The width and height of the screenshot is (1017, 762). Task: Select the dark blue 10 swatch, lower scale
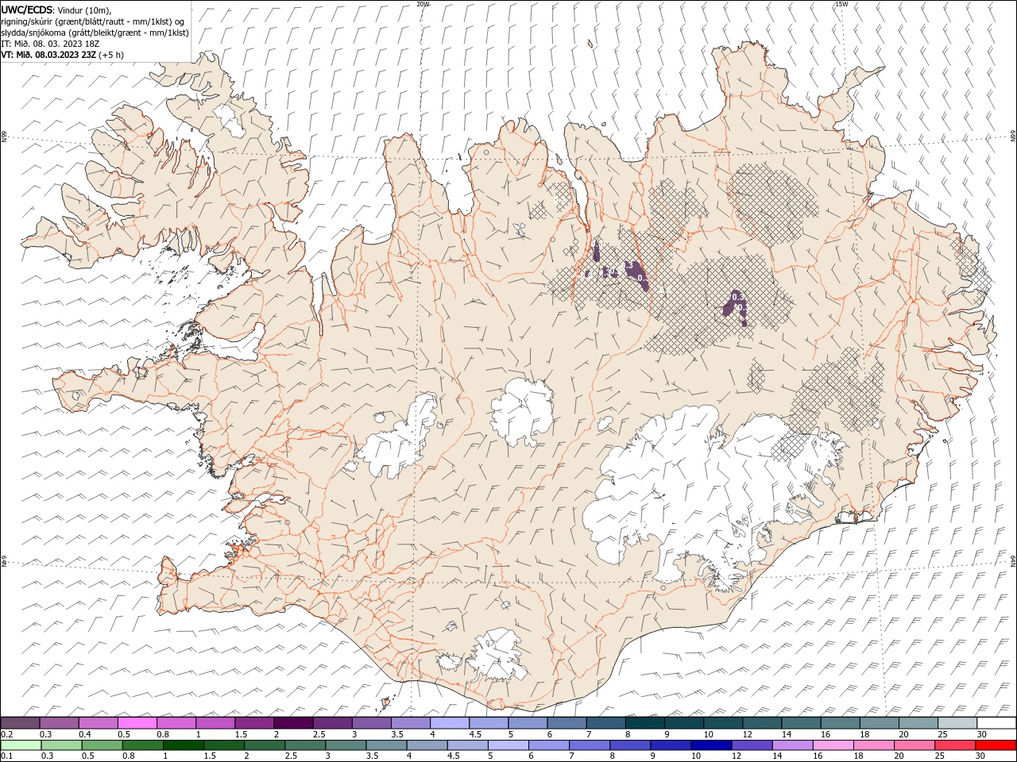click(x=711, y=745)
